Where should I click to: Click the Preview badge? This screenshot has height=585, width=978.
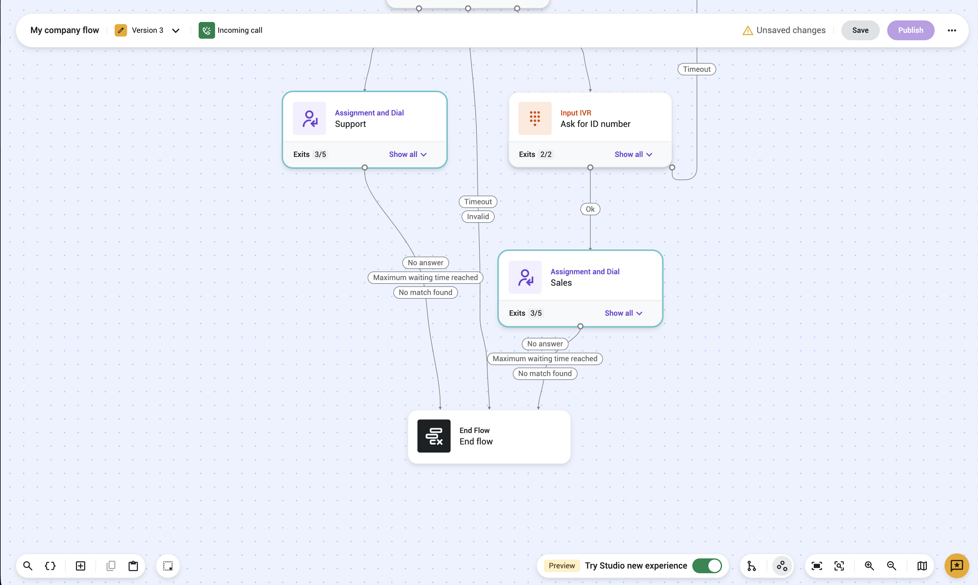click(x=562, y=566)
